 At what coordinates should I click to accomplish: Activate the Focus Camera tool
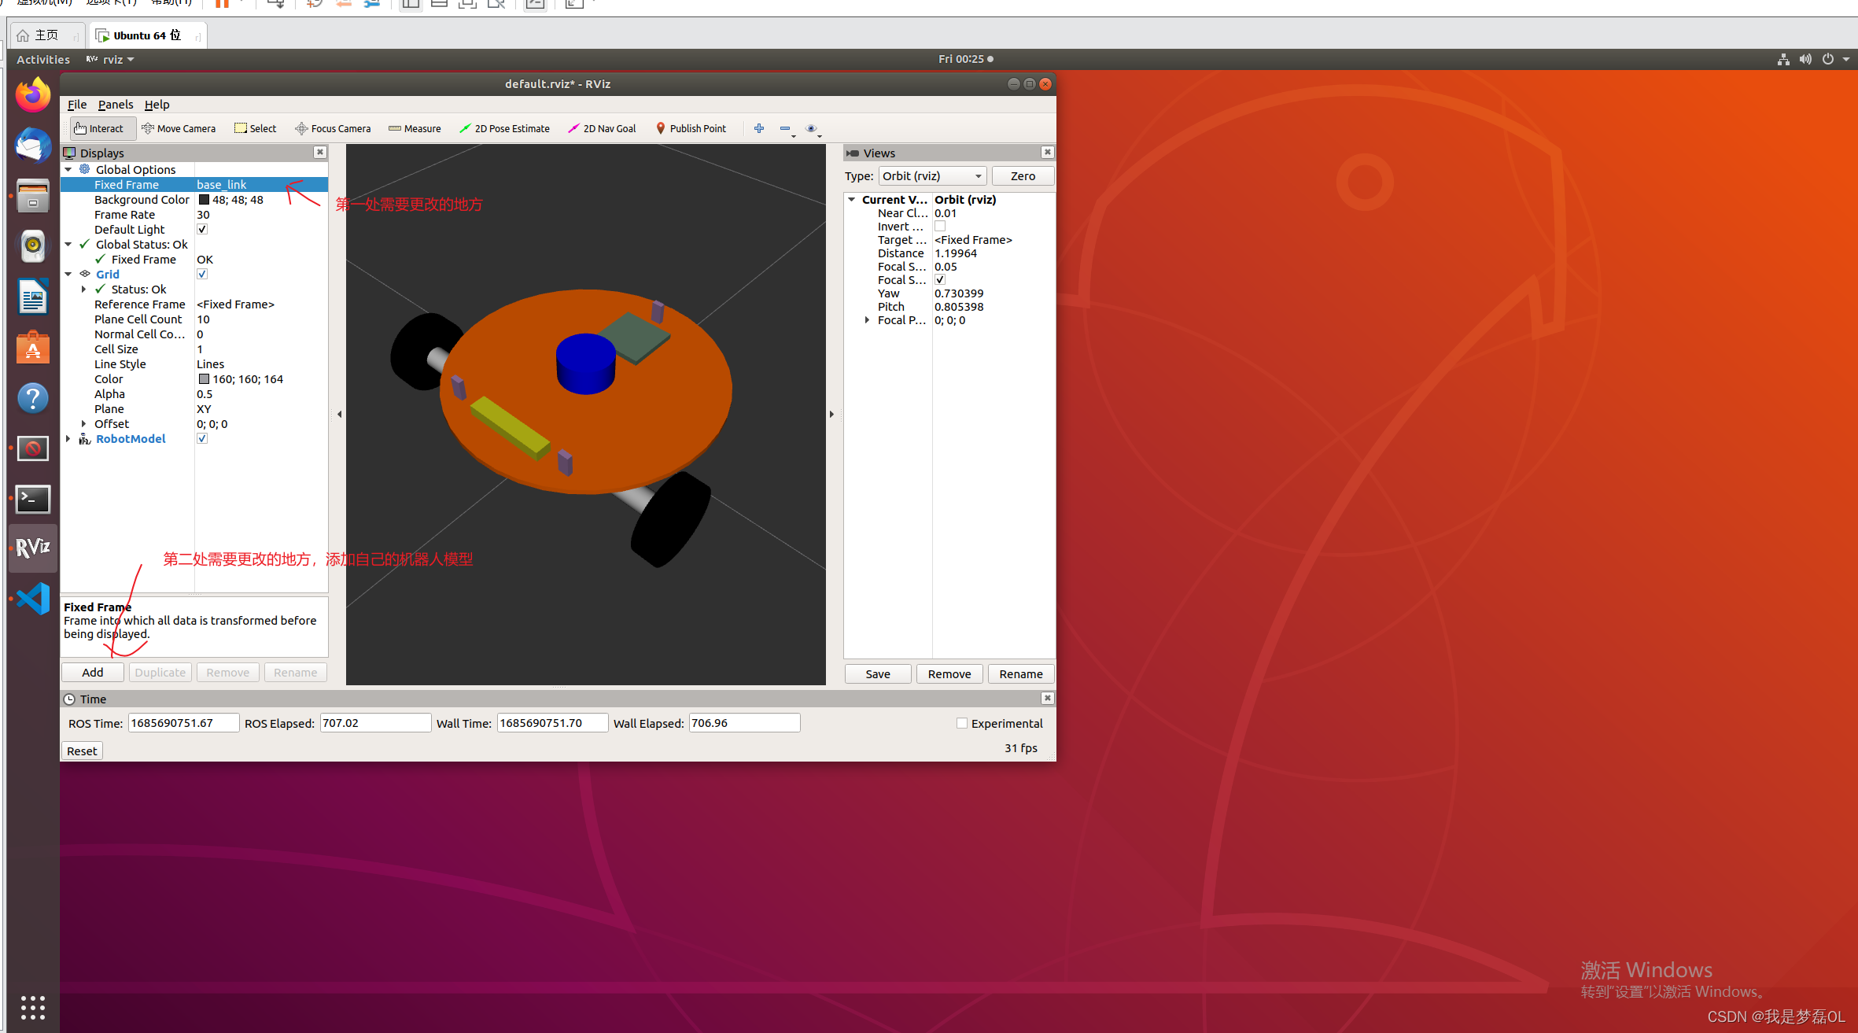click(x=333, y=128)
